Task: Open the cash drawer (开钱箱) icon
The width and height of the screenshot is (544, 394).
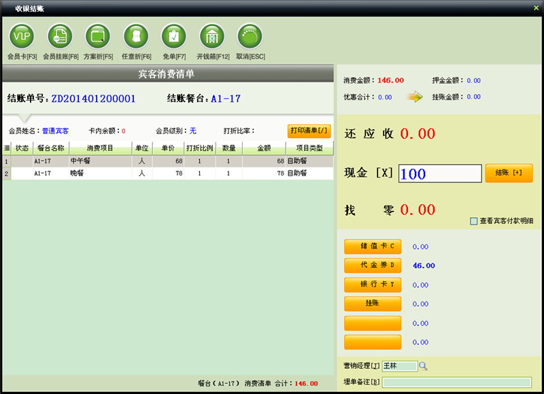Action: pos(212,36)
